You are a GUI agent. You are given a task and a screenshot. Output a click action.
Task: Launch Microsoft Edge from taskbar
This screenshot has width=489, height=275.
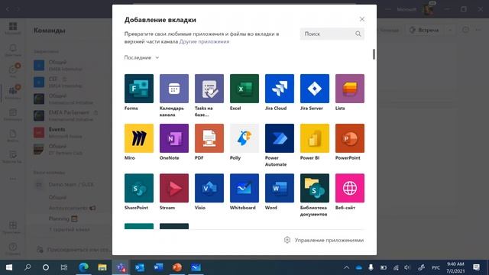(83, 267)
